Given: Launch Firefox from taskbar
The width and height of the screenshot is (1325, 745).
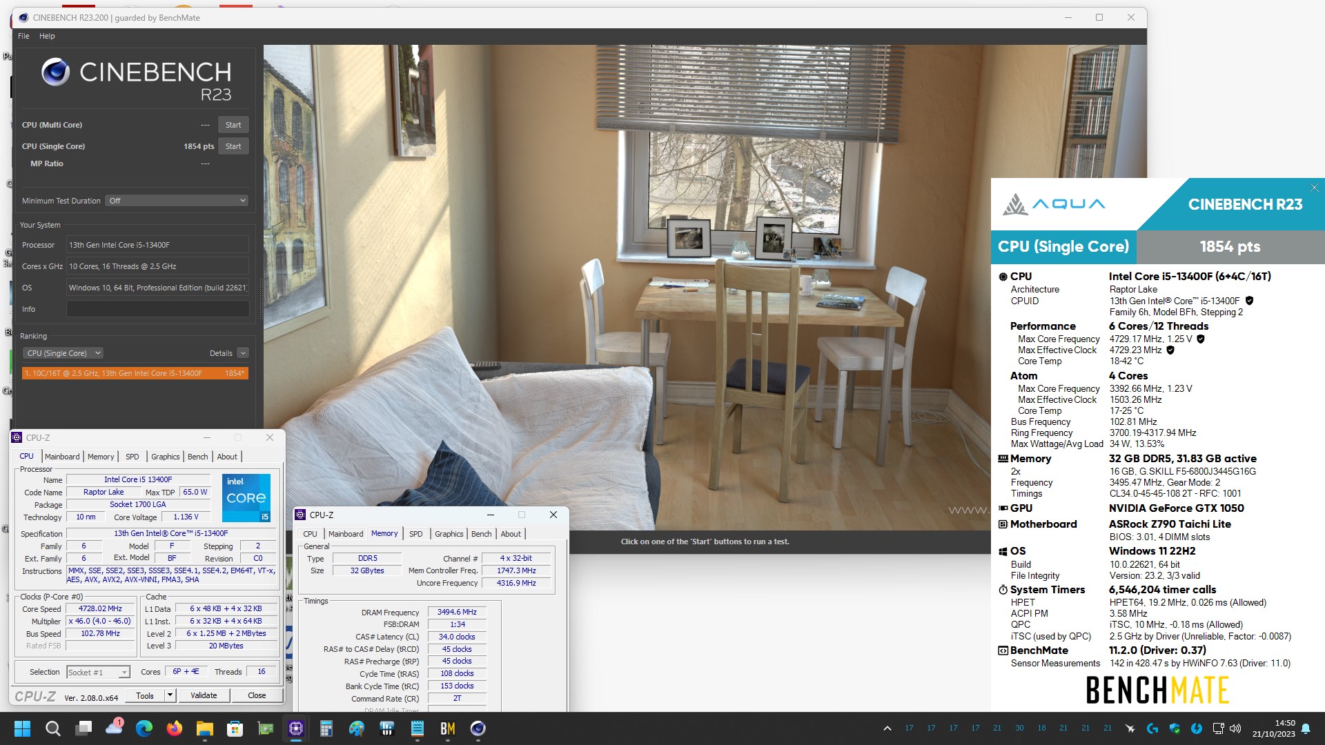Looking at the screenshot, I should (175, 728).
